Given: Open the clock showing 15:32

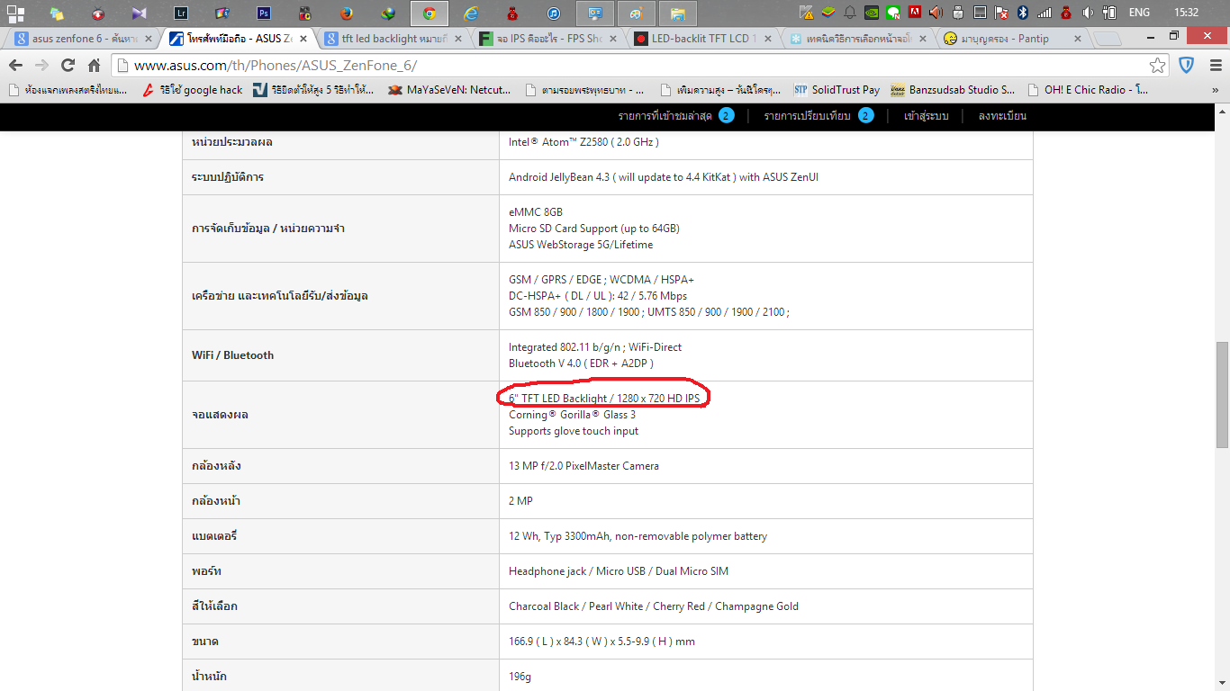Looking at the screenshot, I should point(1187,13).
